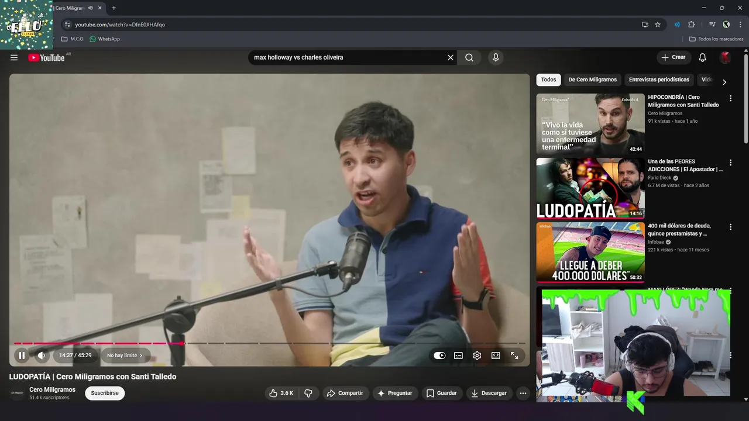This screenshot has height=421, width=749.
Task: Toggle subtitles on the player
Action: pos(458,355)
